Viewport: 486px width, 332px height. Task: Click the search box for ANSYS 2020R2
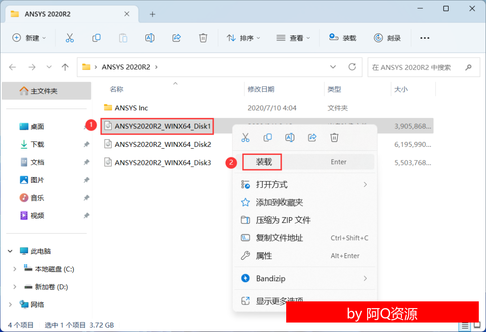pos(424,67)
